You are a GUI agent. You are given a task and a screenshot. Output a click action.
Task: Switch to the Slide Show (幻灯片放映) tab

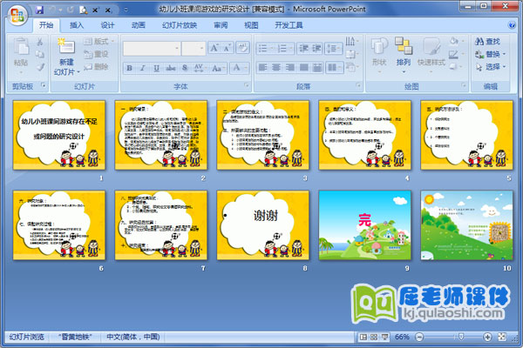(x=179, y=26)
